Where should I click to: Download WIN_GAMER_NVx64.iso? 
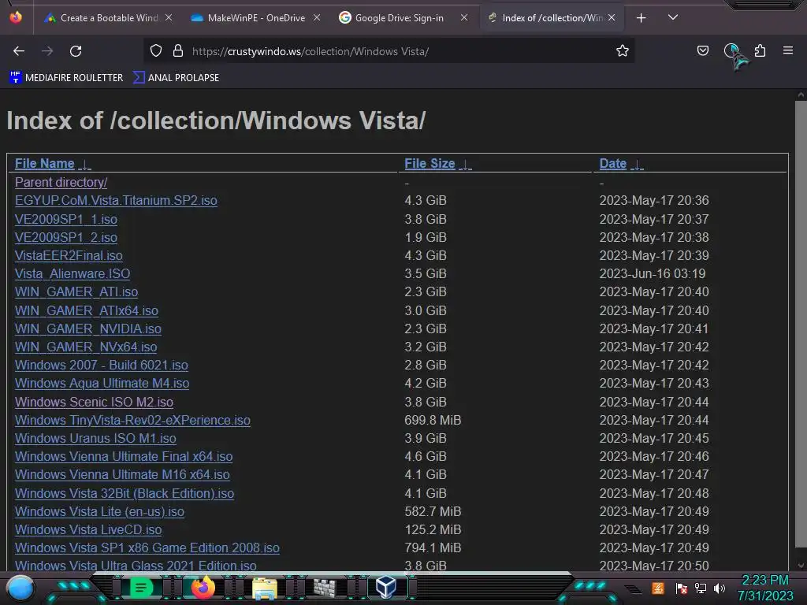[86, 347]
